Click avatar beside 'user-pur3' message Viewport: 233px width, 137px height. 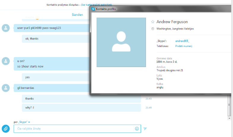pyautogui.click(x=6, y=28)
